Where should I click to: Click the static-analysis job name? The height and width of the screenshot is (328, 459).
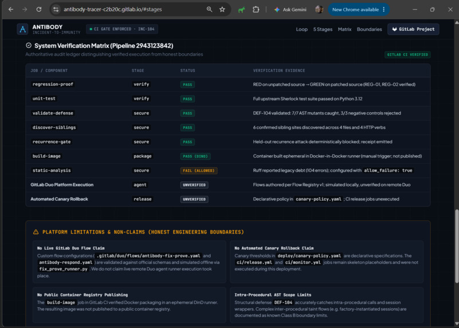click(52, 170)
